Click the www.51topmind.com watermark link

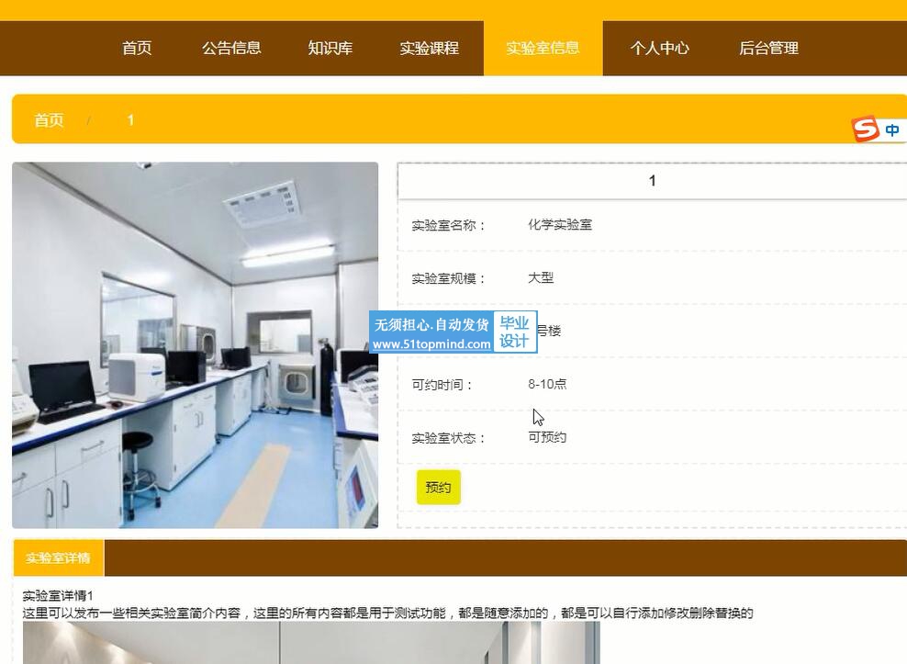[431, 344]
